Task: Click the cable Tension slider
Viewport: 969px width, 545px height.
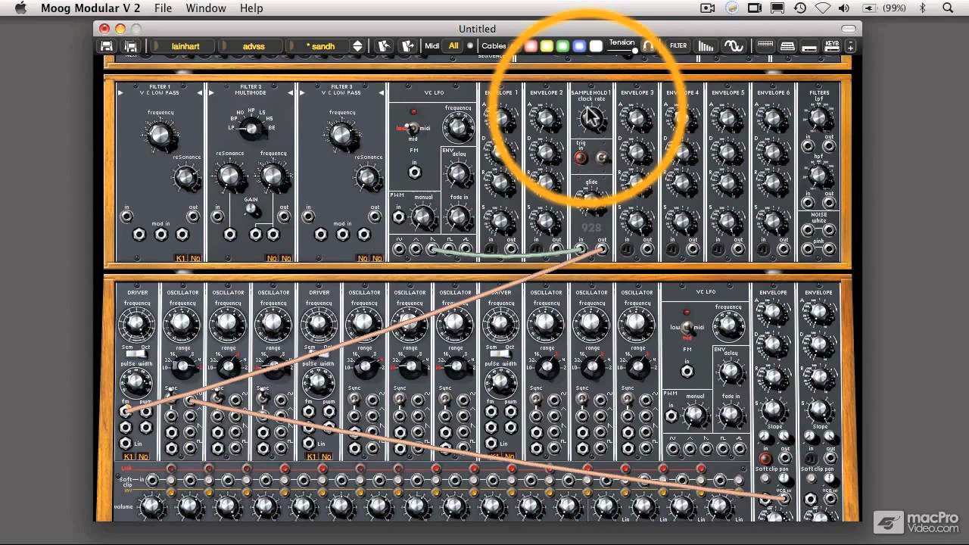Action: click(x=623, y=50)
